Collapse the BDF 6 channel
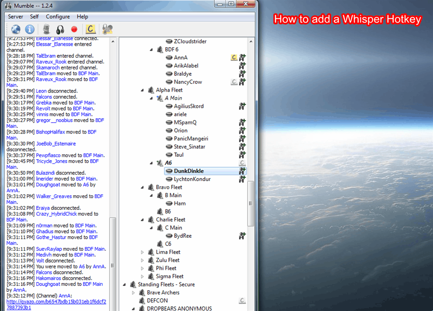The height and width of the screenshot is (311, 433). (151, 50)
